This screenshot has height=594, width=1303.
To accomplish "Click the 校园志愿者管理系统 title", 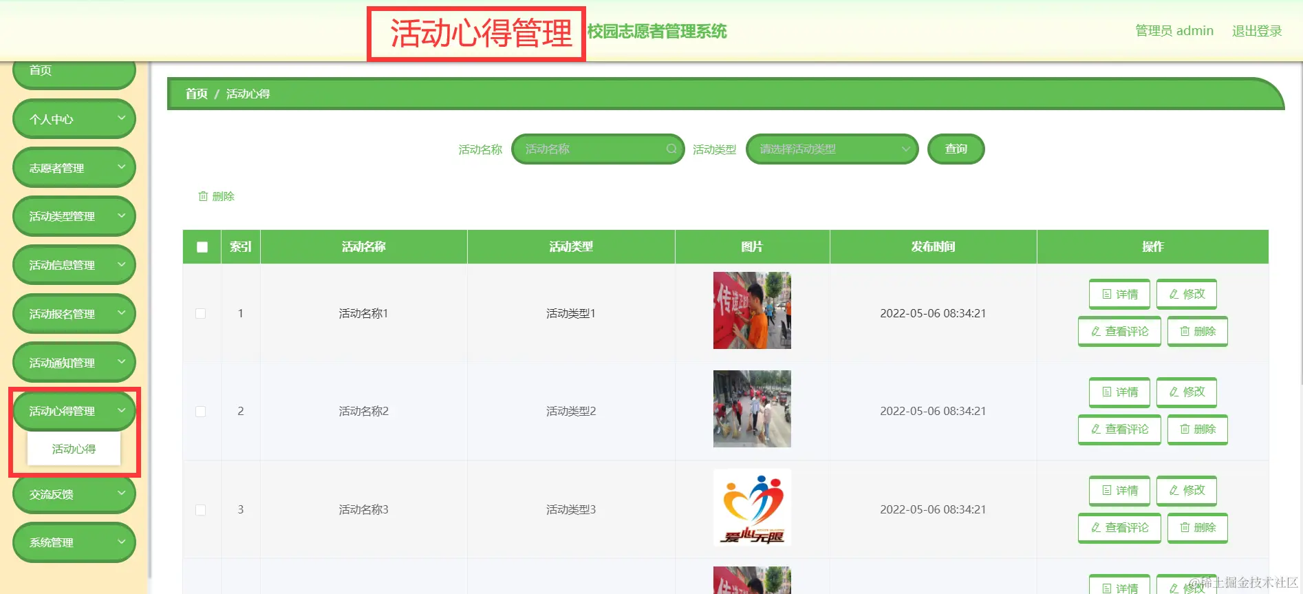I will point(657,31).
